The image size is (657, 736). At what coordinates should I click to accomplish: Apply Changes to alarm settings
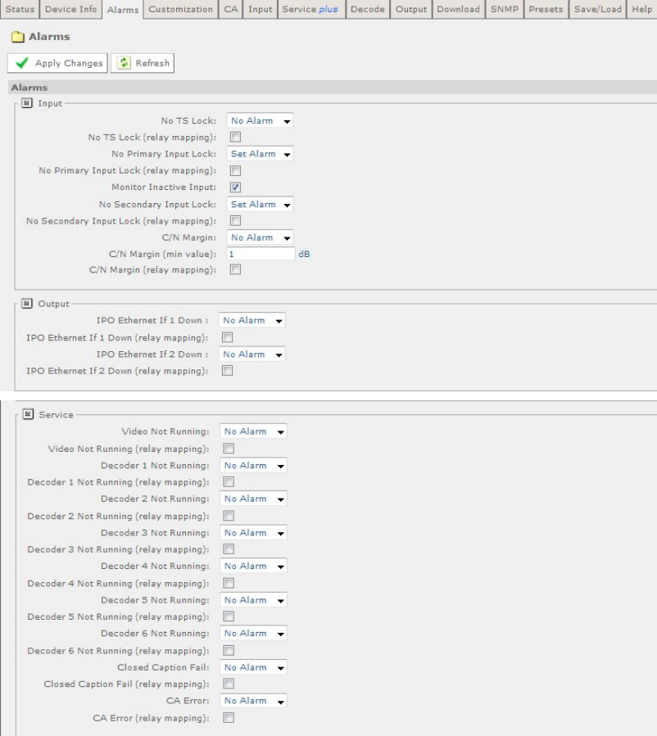[x=57, y=63]
